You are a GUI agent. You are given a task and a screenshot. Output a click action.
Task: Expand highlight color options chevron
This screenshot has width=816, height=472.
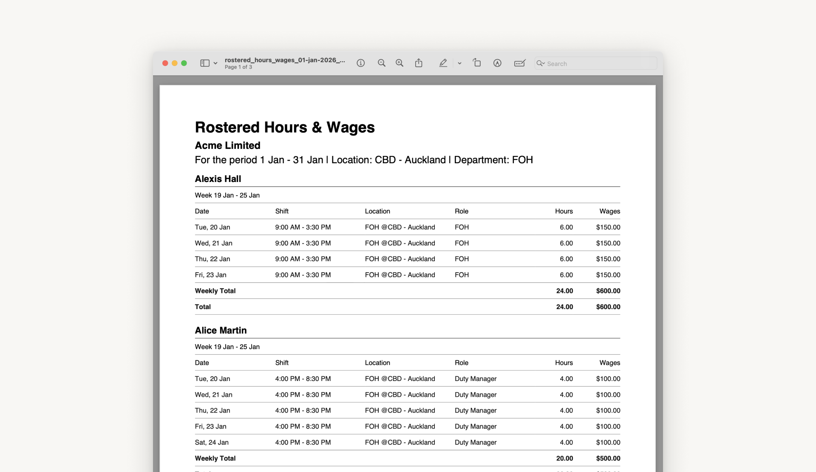459,63
